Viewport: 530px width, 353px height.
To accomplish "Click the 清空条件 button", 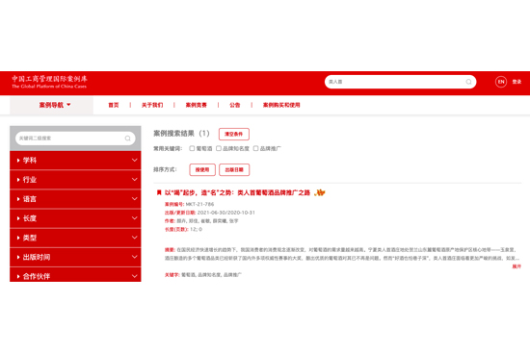I will coord(234,134).
